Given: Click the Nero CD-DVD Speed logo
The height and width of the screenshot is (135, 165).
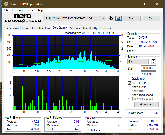Looking at the screenshot, I should pos(23,18).
